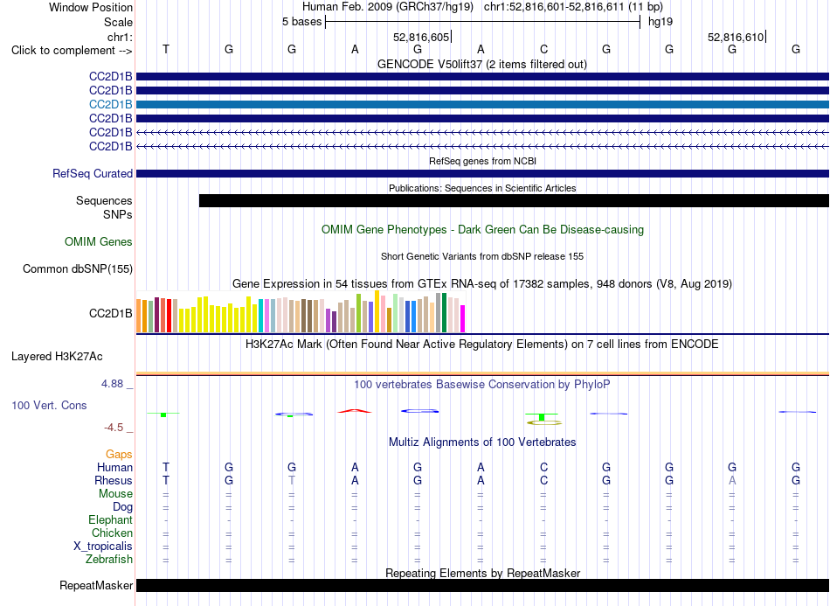The width and height of the screenshot is (830, 606).
Task: Click 'Publications: Sequences in Scientific Articles' title
Action: pyautogui.click(x=482, y=188)
